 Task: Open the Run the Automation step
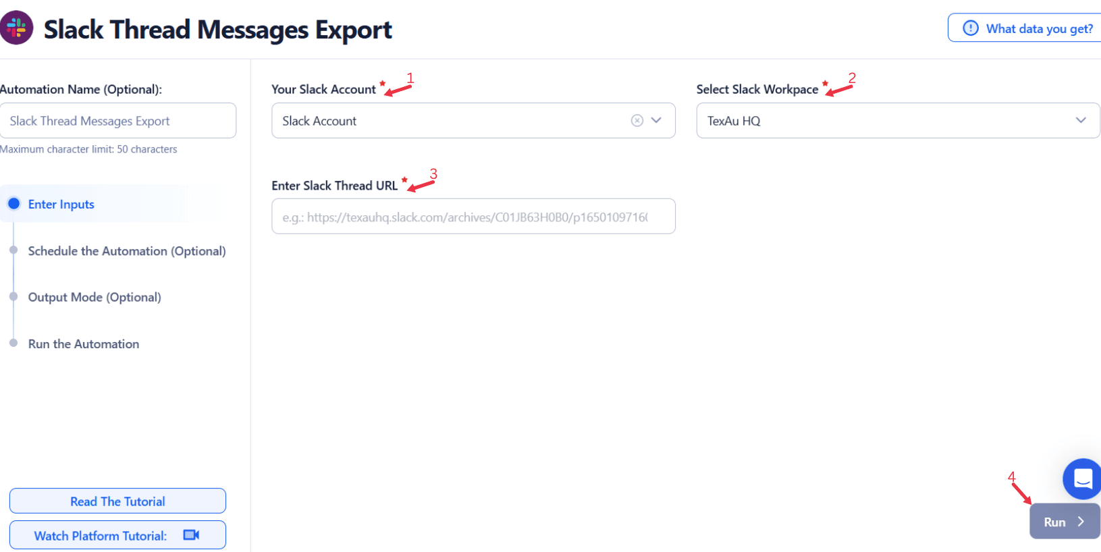(x=84, y=344)
